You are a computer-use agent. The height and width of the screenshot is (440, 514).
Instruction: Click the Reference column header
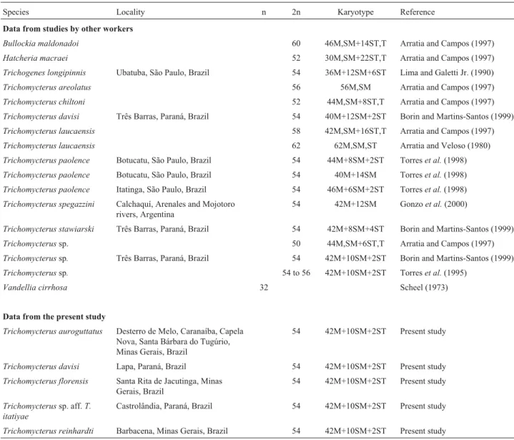click(x=417, y=12)
